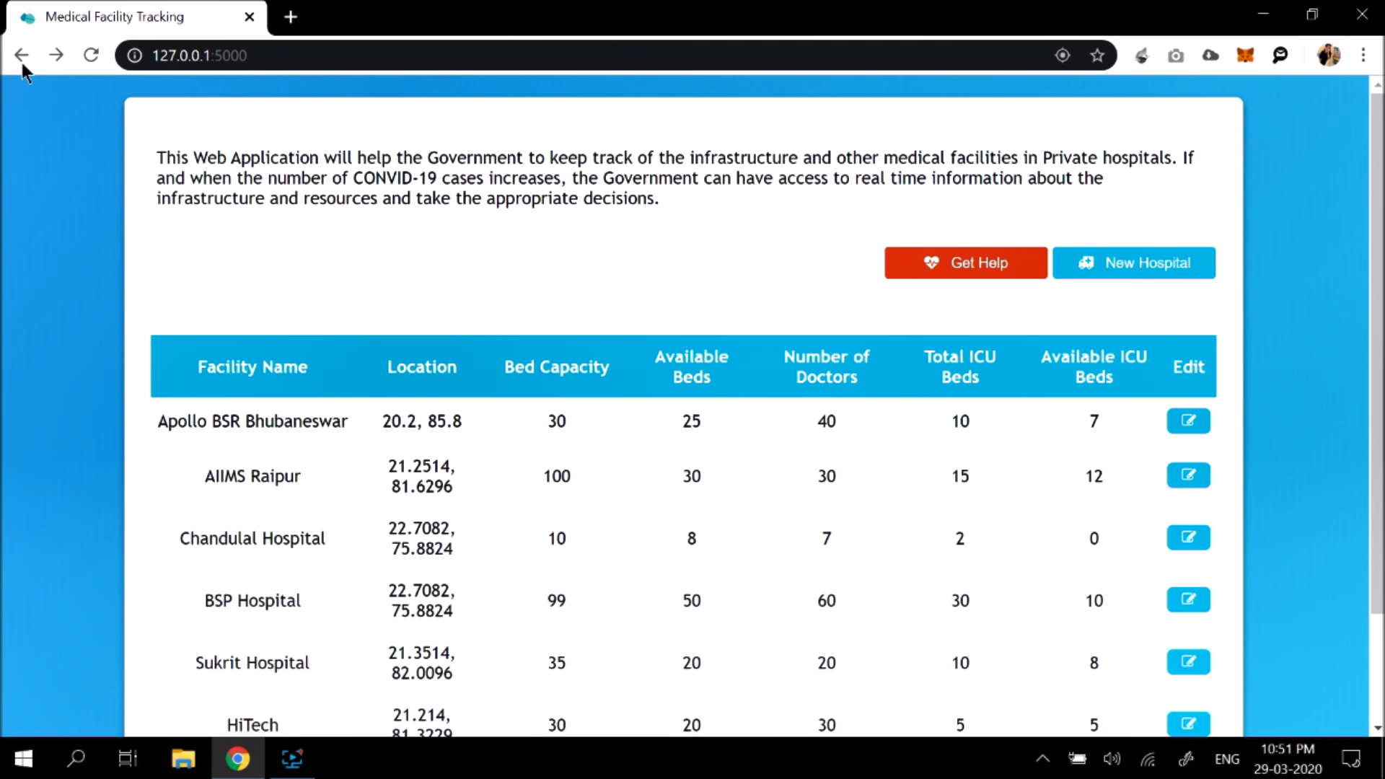Image resolution: width=1385 pixels, height=779 pixels.
Task: Select the Medical Facility Tracking tab
Action: 115,17
